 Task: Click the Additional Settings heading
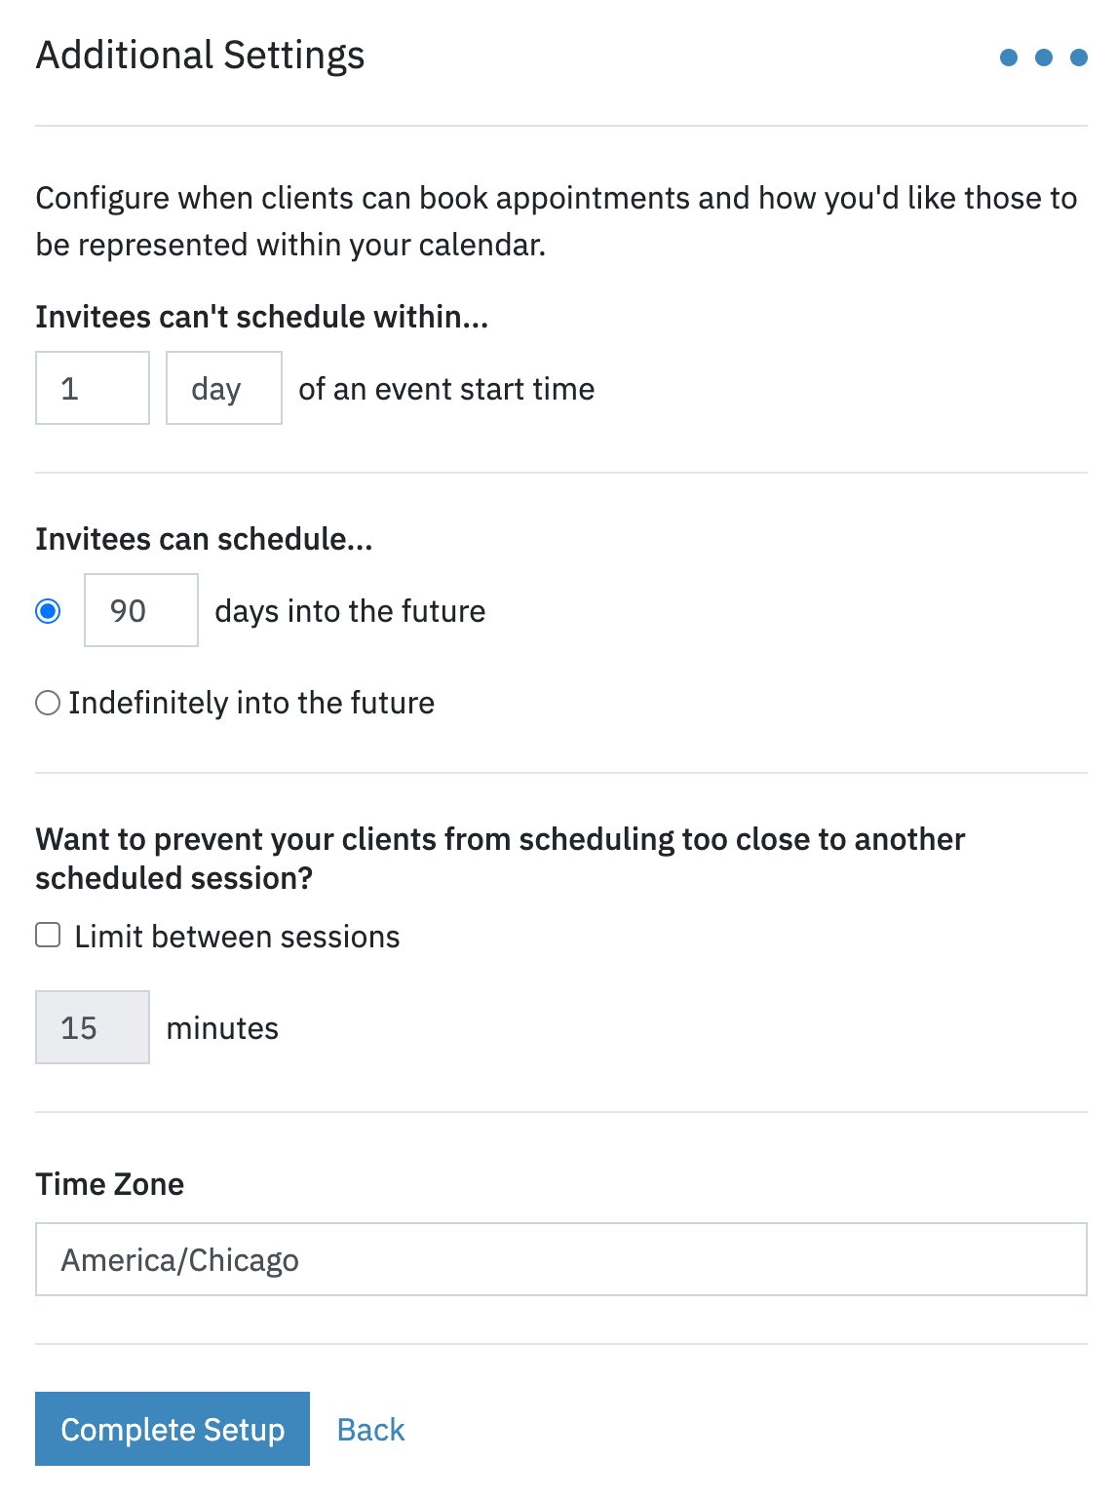pos(200,56)
